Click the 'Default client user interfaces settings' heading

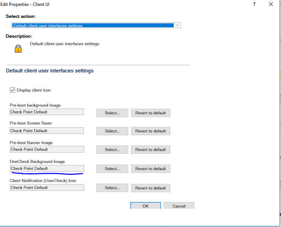click(50, 71)
